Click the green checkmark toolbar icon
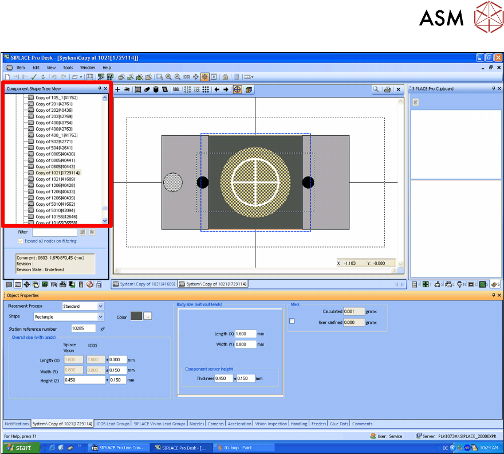This screenshot has width=504, height=454. [34, 76]
